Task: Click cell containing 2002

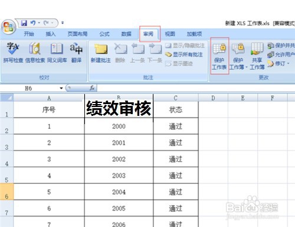Action: tap(119, 159)
